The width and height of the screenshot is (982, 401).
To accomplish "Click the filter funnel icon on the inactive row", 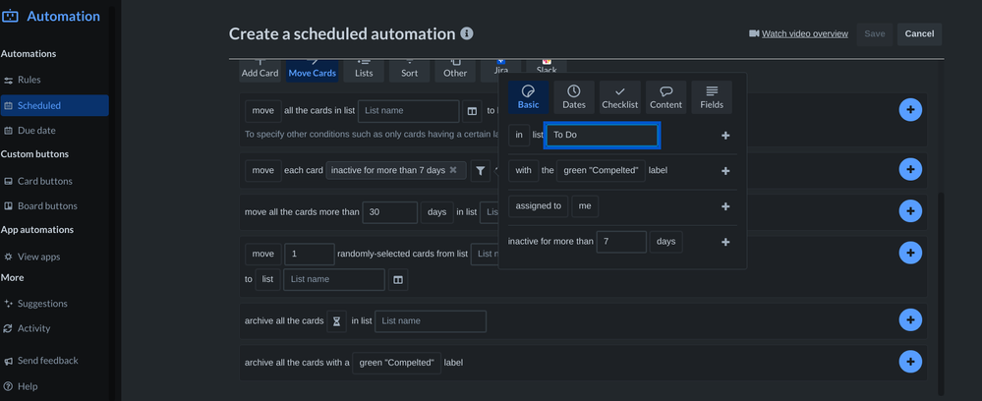I will click(x=481, y=170).
